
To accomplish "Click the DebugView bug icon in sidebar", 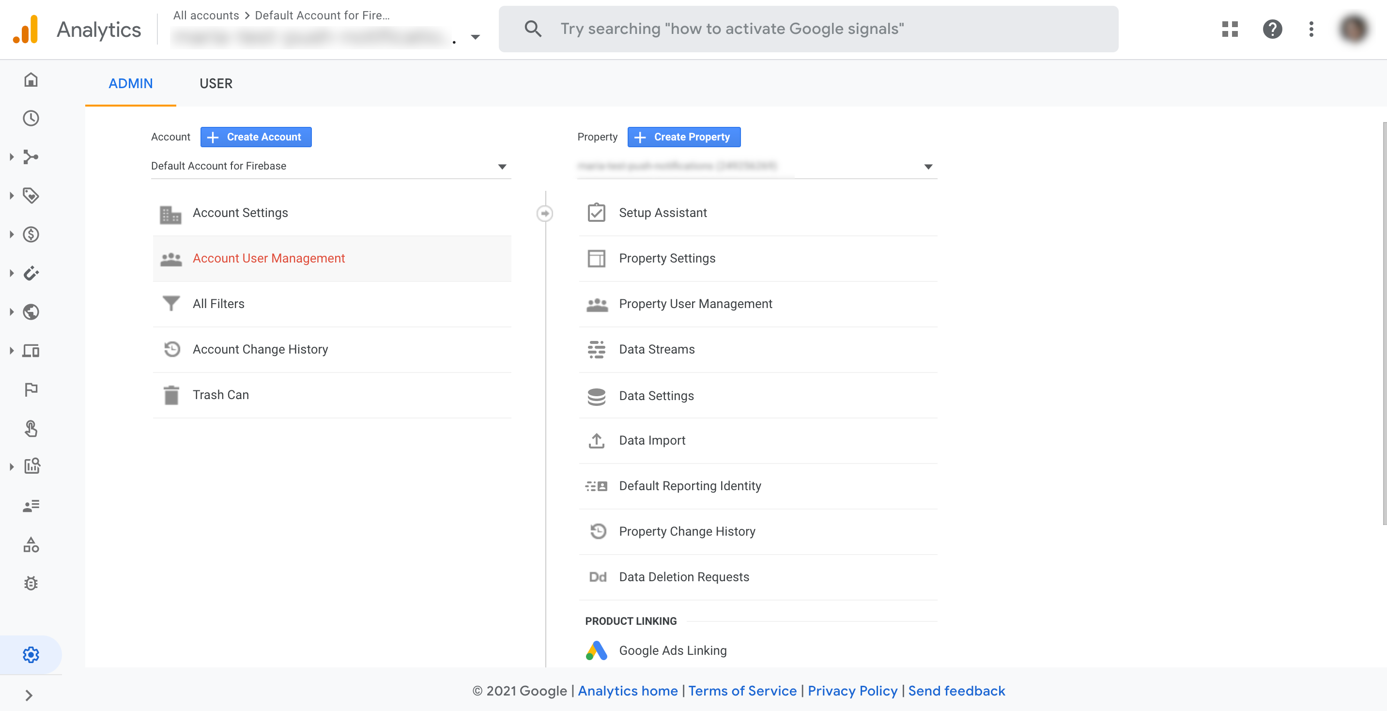I will point(31,583).
